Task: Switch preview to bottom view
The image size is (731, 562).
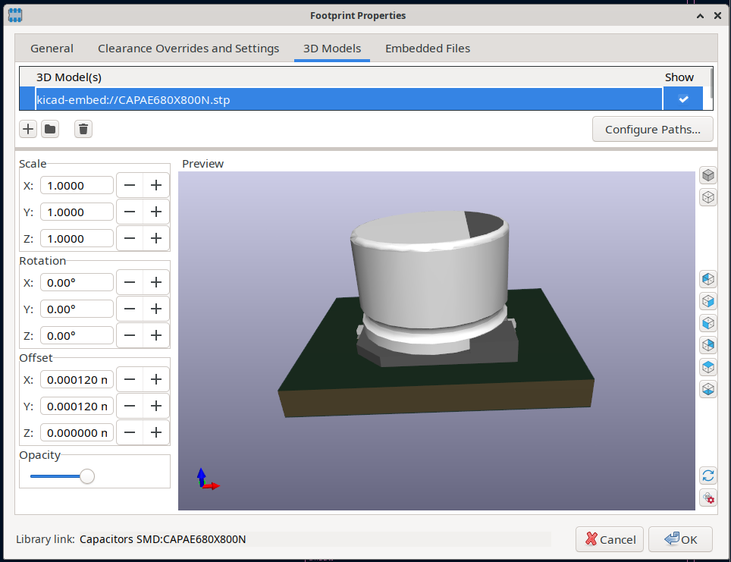Action: click(707, 390)
